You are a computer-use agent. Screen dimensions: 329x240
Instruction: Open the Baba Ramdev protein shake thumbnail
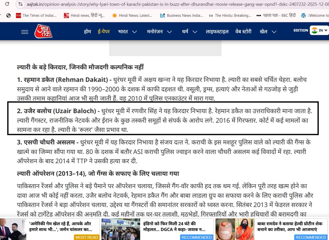(x=235, y=229)
